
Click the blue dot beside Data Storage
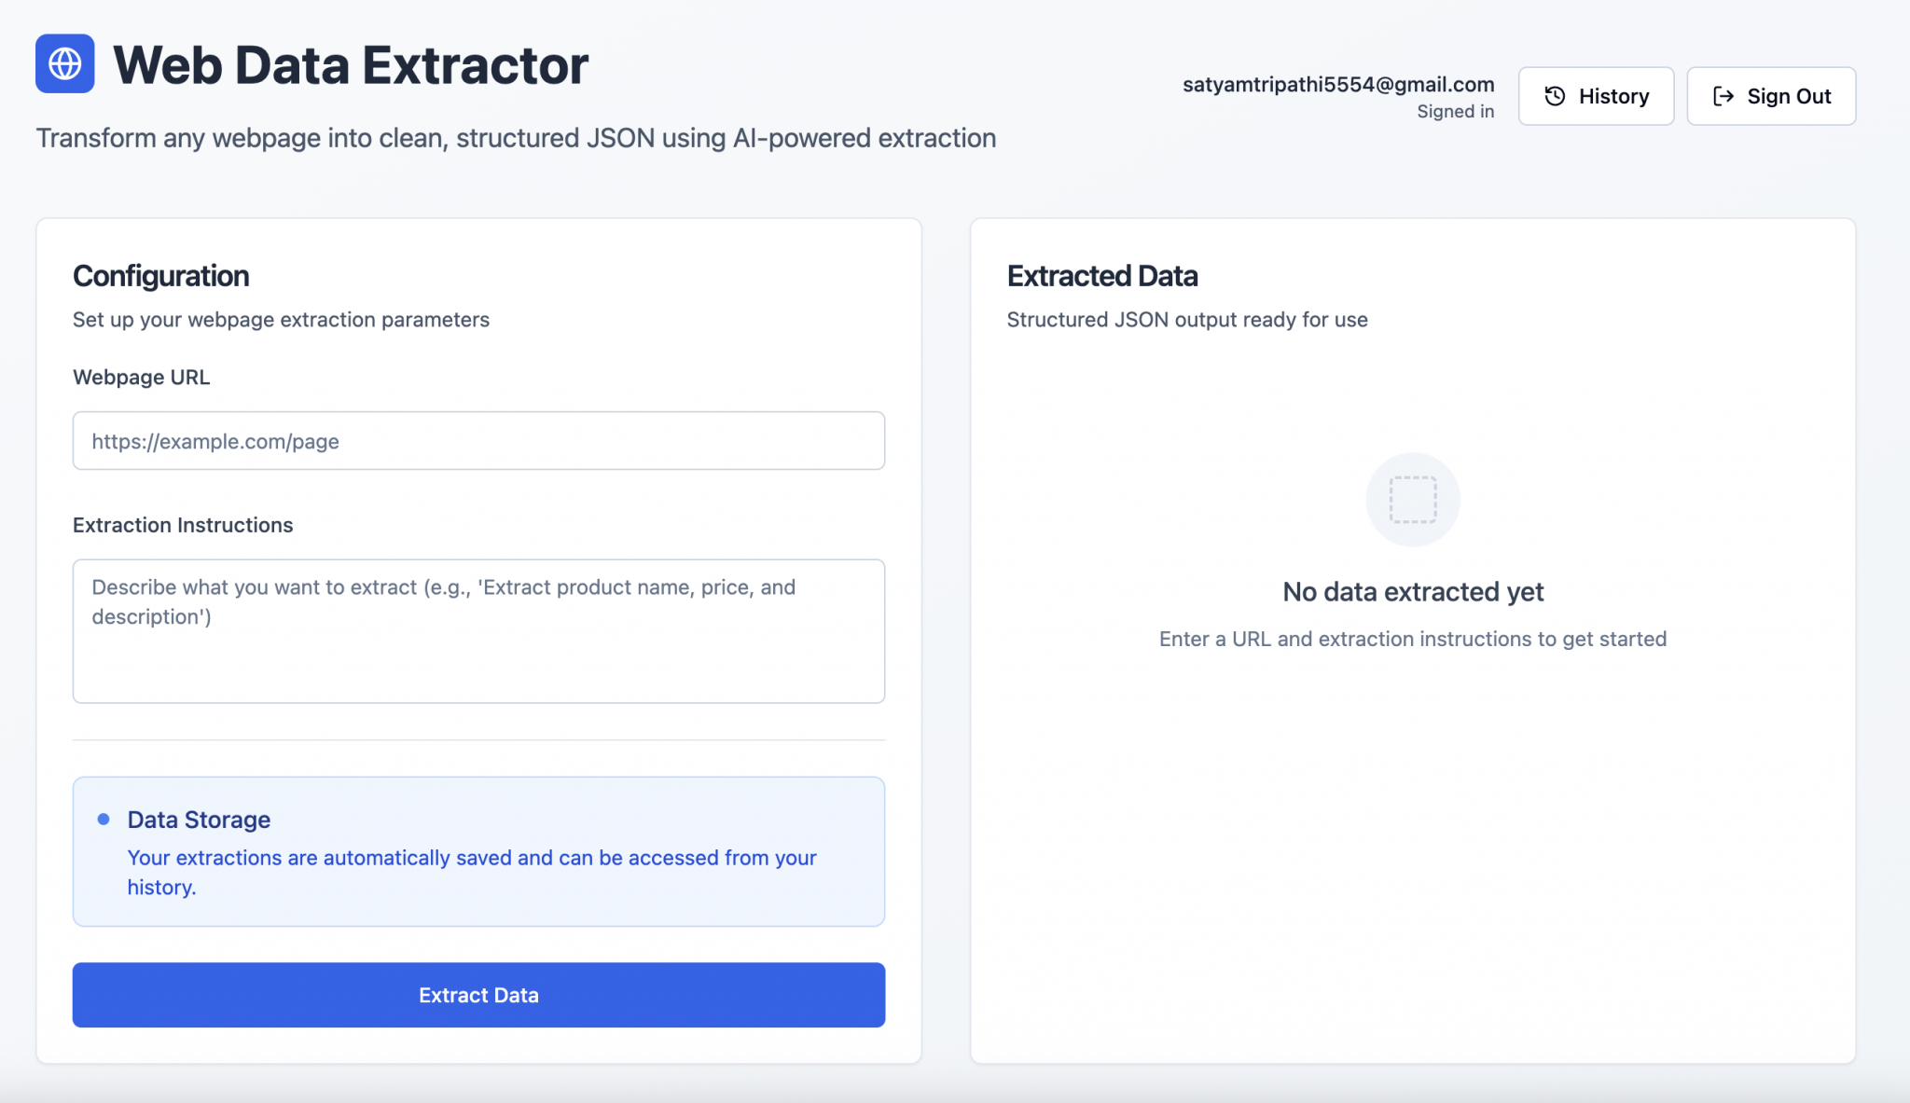[103, 819]
